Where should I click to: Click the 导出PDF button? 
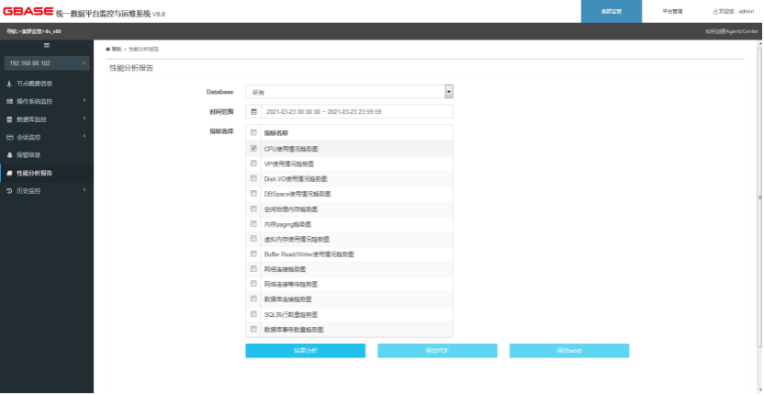pyautogui.click(x=437, y=351)
